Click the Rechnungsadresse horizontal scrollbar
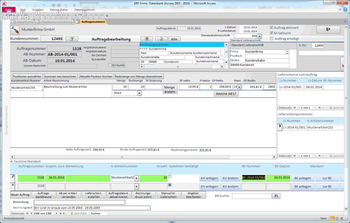350x223 pixels. click(x=182, y=66)
